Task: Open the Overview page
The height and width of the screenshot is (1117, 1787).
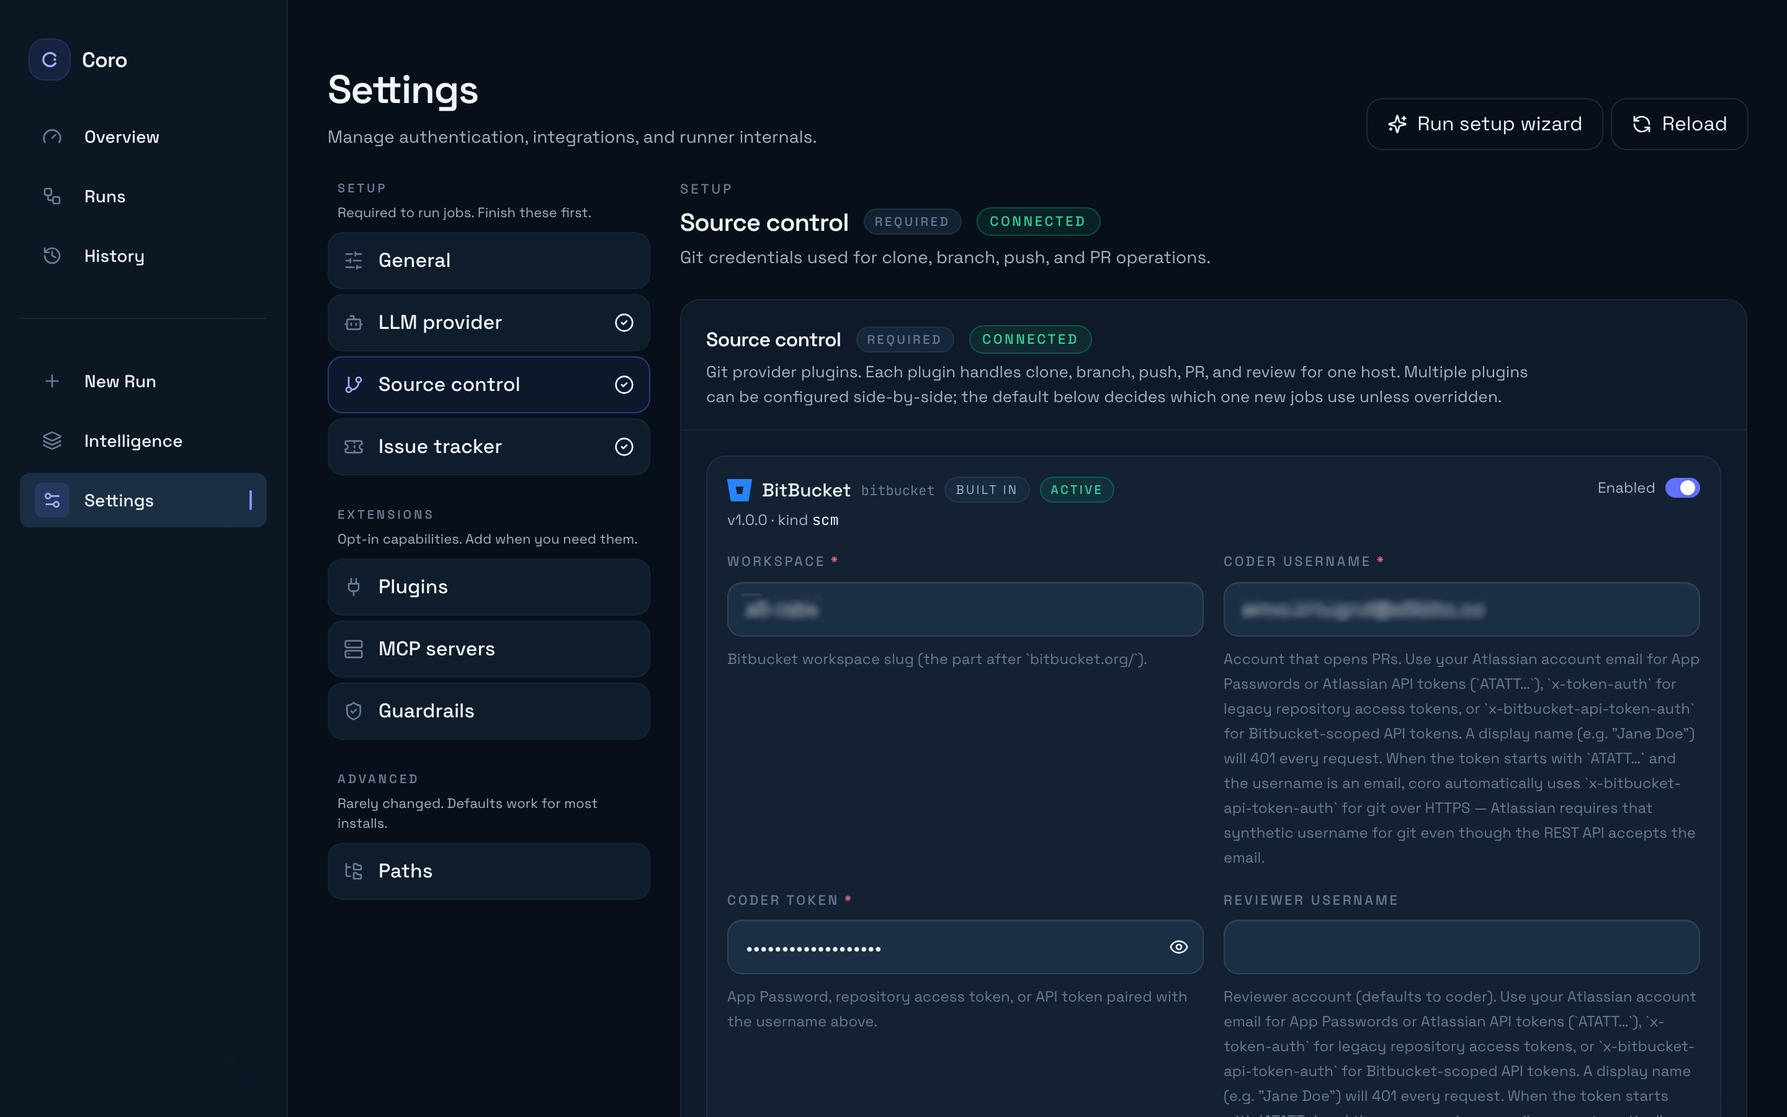Action: point(143,137)
